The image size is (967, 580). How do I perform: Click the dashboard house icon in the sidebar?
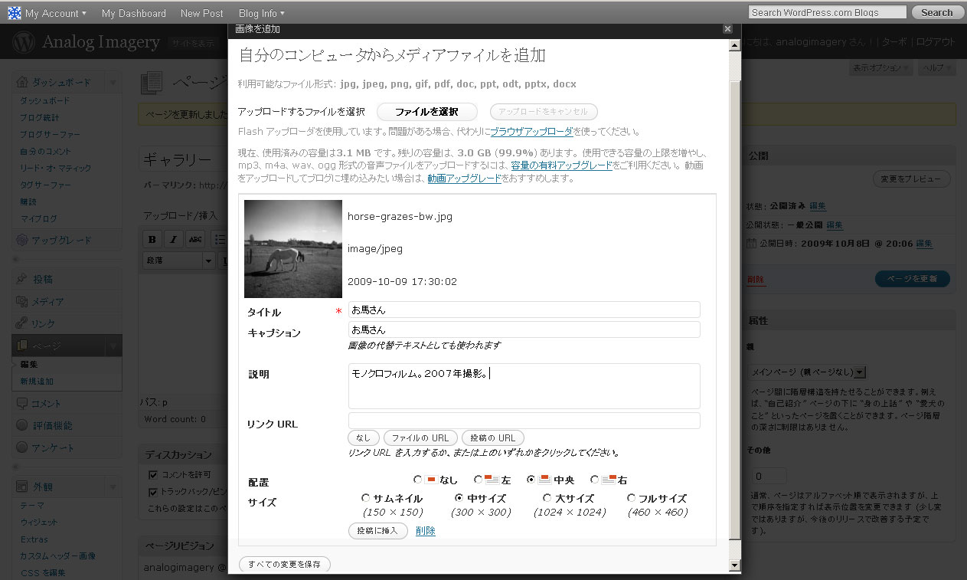pos(22,82)
